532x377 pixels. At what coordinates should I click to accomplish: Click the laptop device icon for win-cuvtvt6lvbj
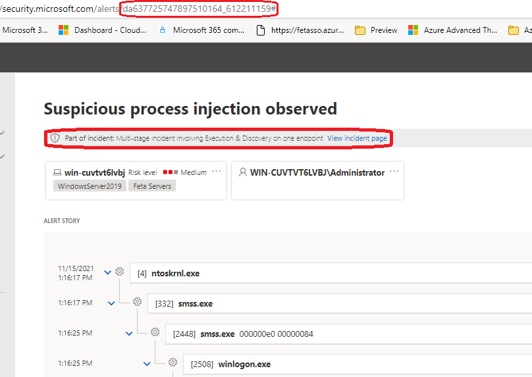(57, 172)
